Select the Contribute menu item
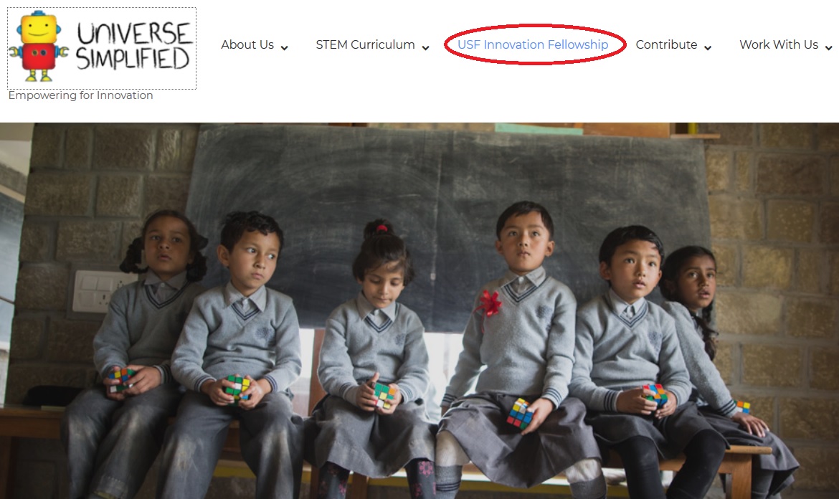This screenshot has height=499, width=839. (666, 45)
